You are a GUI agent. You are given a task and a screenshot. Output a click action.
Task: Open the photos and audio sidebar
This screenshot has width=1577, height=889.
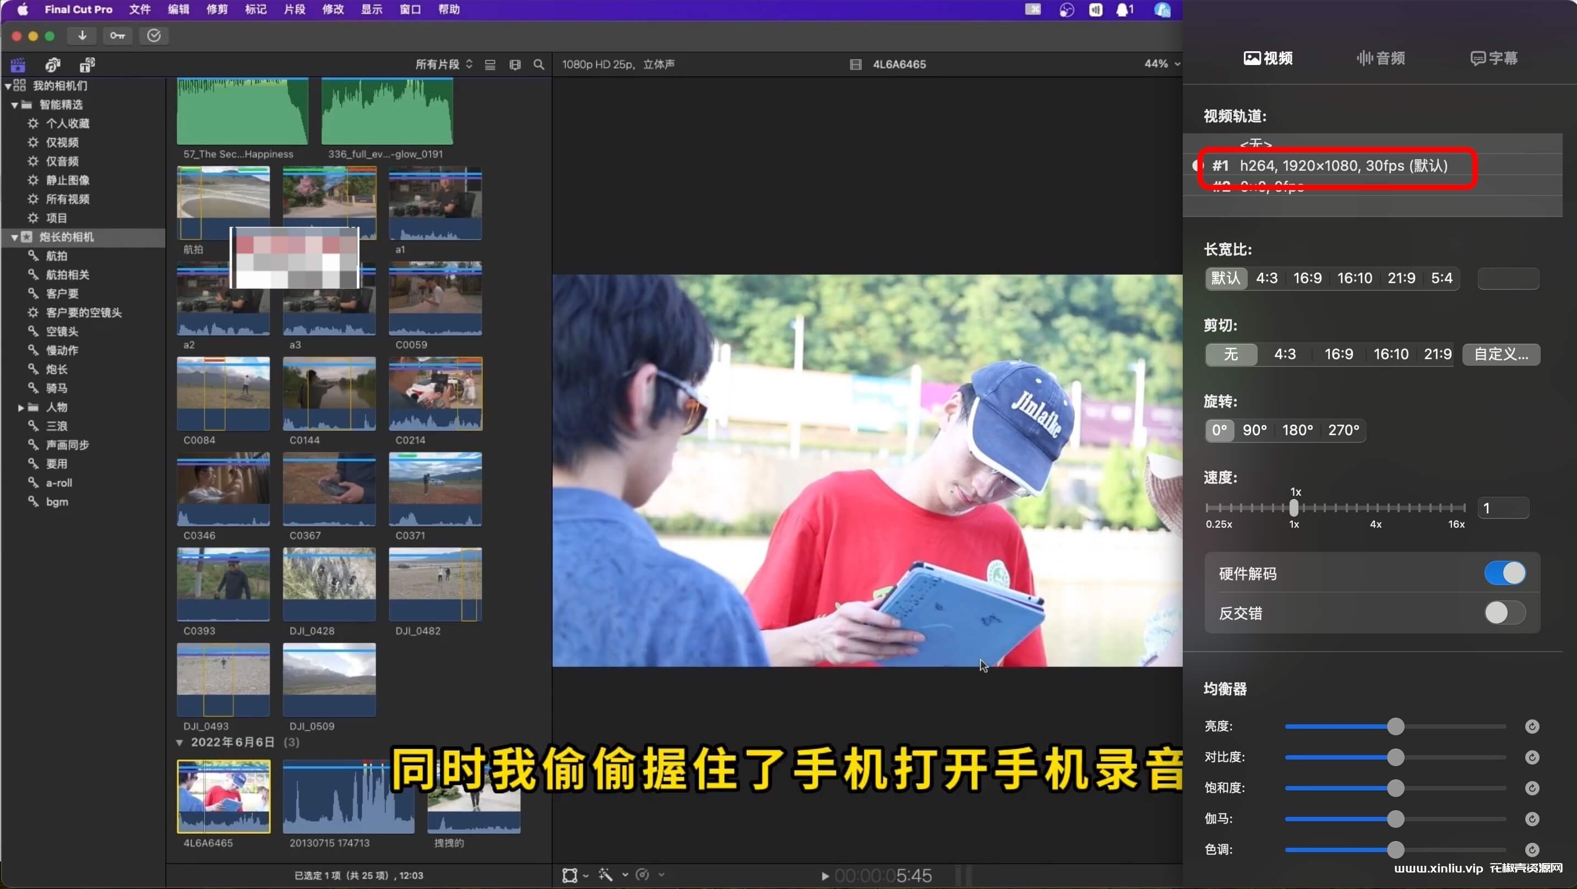(53, 64)
